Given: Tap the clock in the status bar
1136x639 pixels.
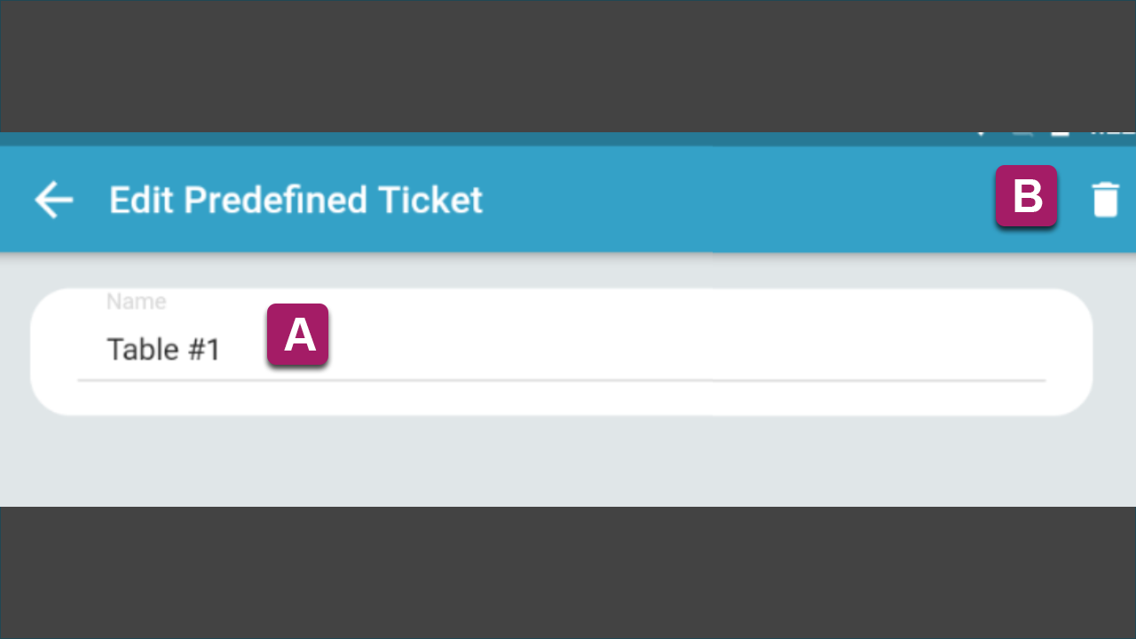Looking at the screenshot, I should click(x=1113, y=133).
